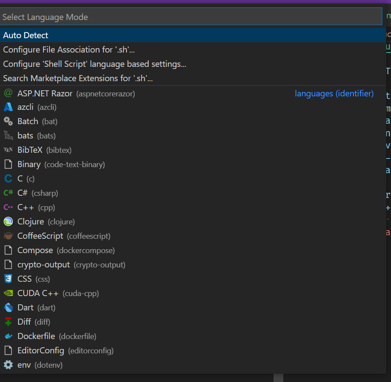This screenshot has height=382, width=391.
Task: Select the Batch language icon
Action: [8, 121]
